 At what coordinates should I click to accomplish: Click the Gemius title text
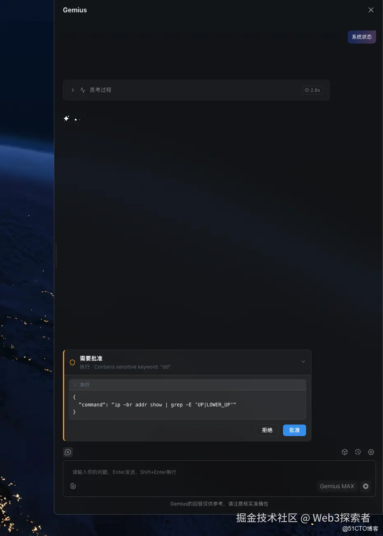click(75, 10)
